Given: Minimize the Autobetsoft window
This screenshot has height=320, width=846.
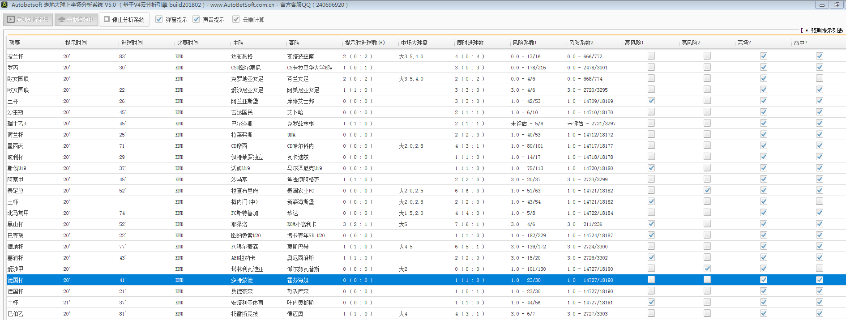Looking at the screenshot, I should pos(822,5).
